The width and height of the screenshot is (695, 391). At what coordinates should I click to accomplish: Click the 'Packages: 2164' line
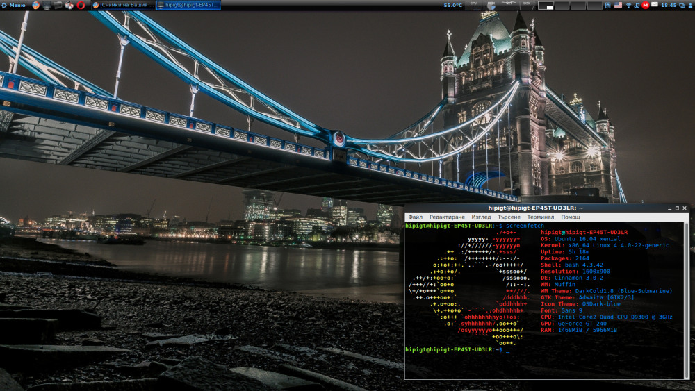(x=564, y=258)
